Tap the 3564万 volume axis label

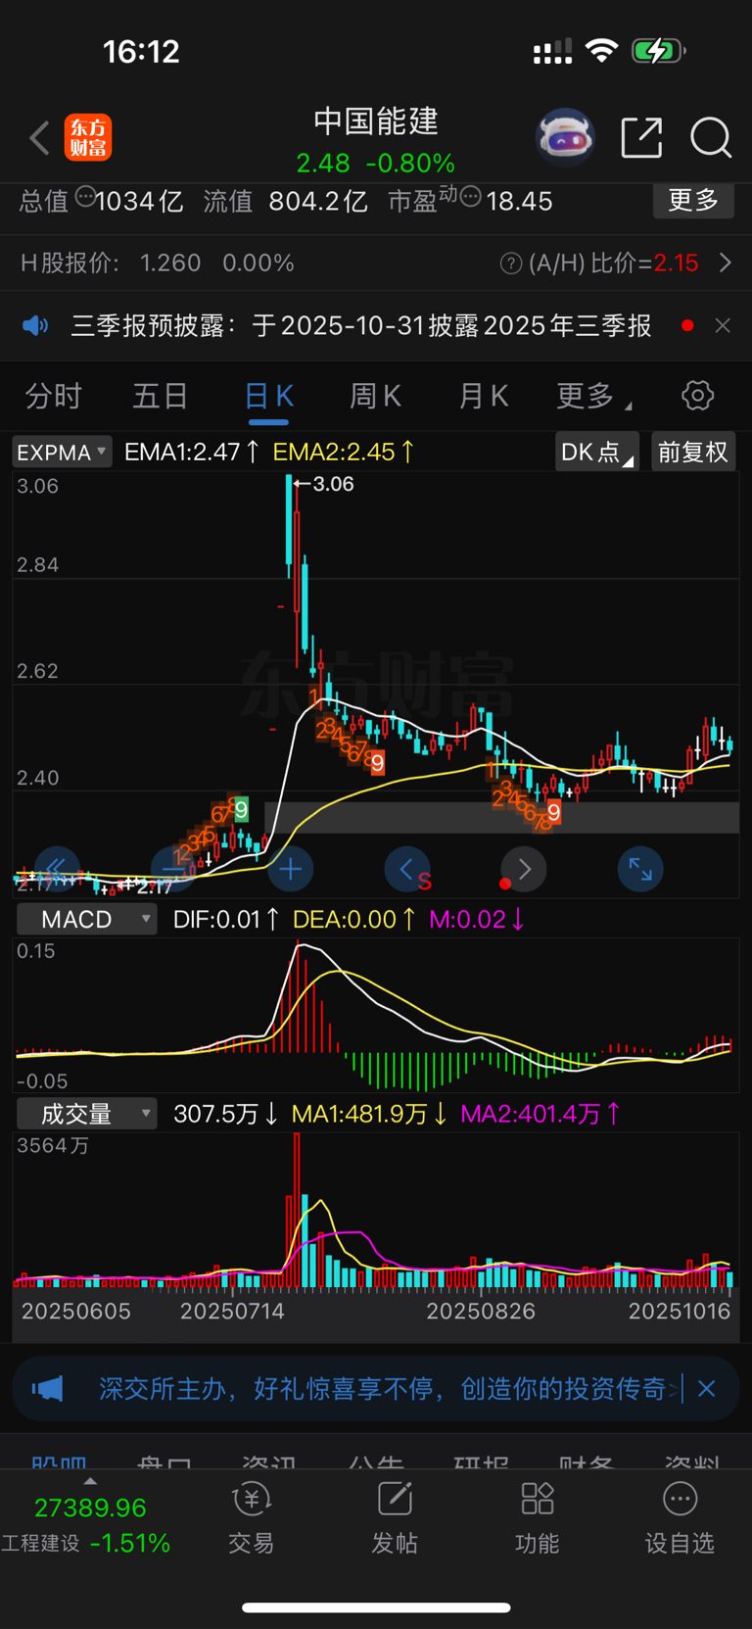point(53,1145)
